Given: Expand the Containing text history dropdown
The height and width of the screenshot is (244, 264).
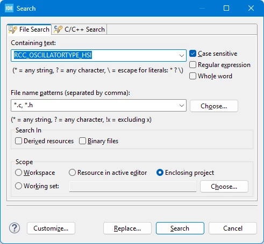Looking at the screenshot, I should pos(182,56).
